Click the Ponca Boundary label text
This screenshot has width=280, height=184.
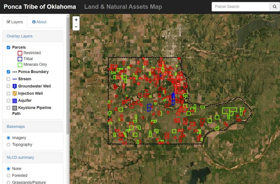coord(33,72)
